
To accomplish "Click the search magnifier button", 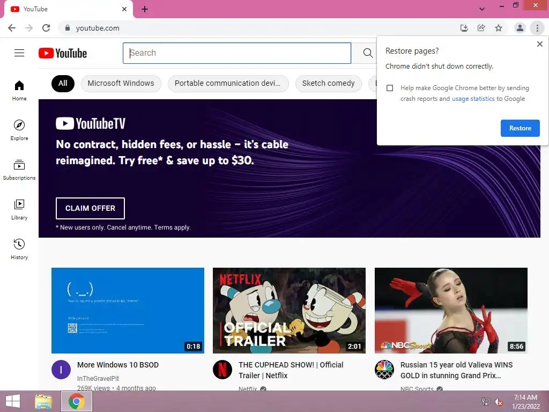I will pyautogui.click(x=368, y=53).
